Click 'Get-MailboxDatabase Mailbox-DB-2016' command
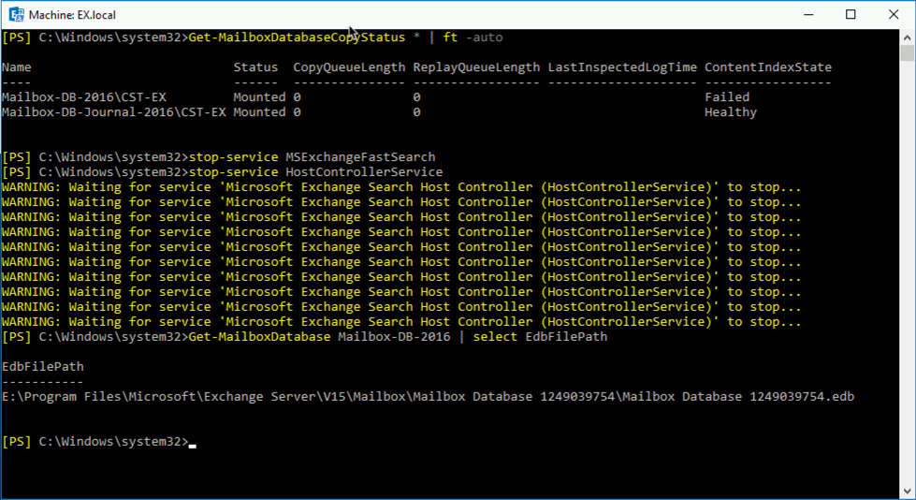Viewport: 916px width, 500px height. click(x=320, y=337)
